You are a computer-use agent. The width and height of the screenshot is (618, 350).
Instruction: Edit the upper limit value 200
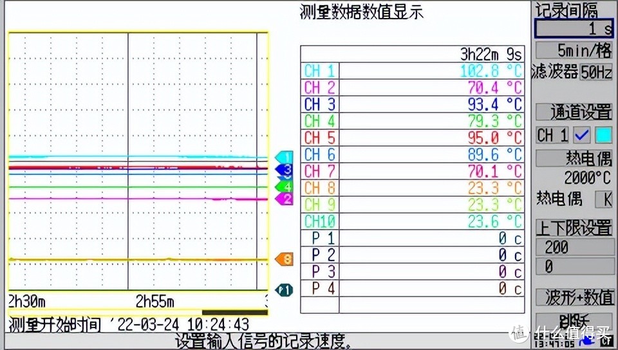pyautogui.click(x=574, y=248)
